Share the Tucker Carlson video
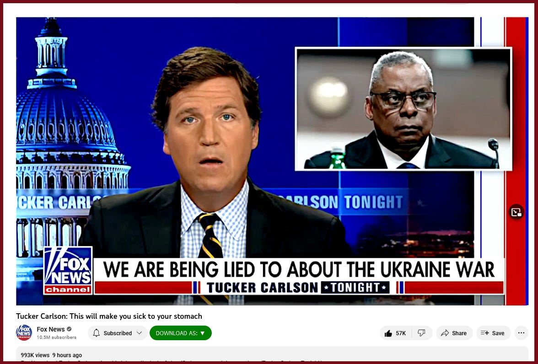 click(x=454, y=333)
